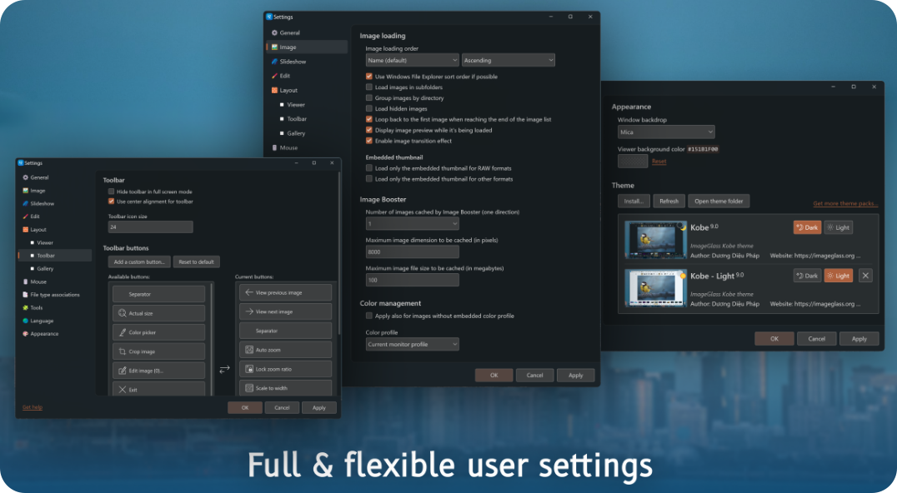Open Get help link
897x493 pixels.
coord(33,407)
